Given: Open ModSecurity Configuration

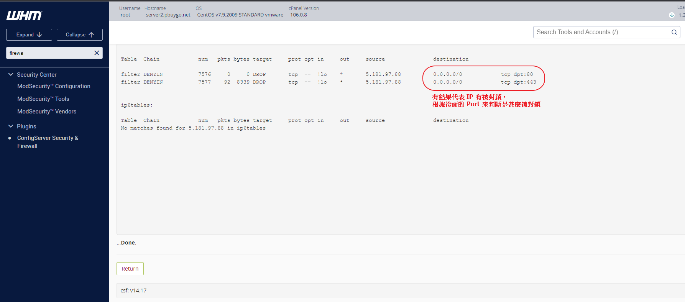Looking at the screenshot, I should click(x=54, y=86).
